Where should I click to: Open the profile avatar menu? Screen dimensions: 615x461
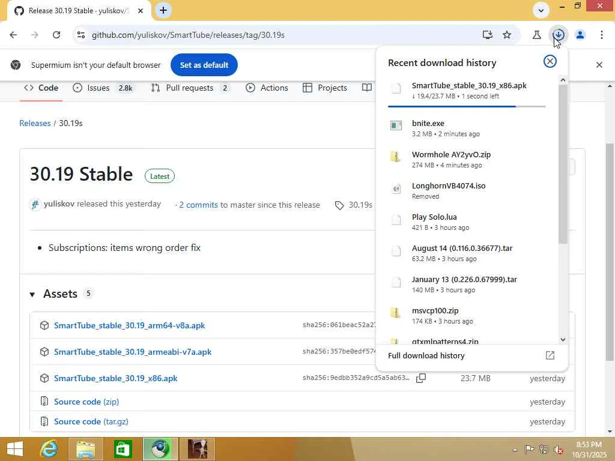(580, 35)
